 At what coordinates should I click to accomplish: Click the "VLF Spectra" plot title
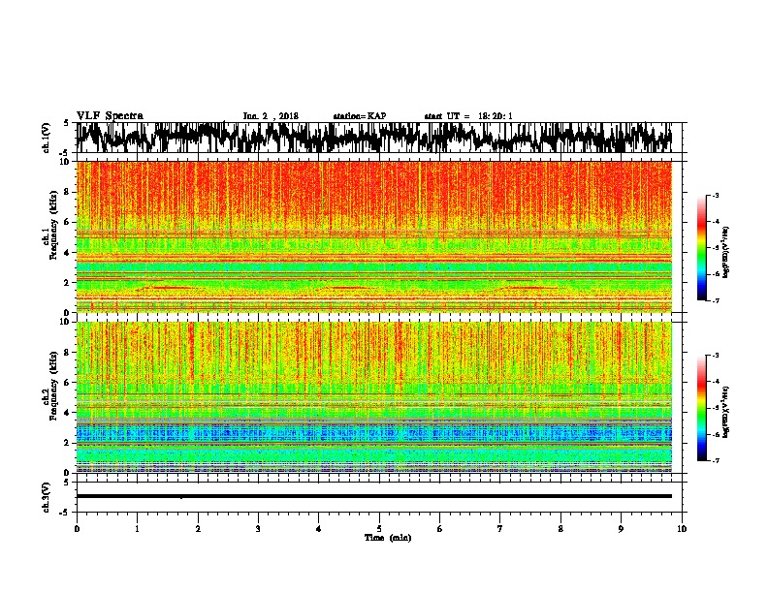point(110,115)
